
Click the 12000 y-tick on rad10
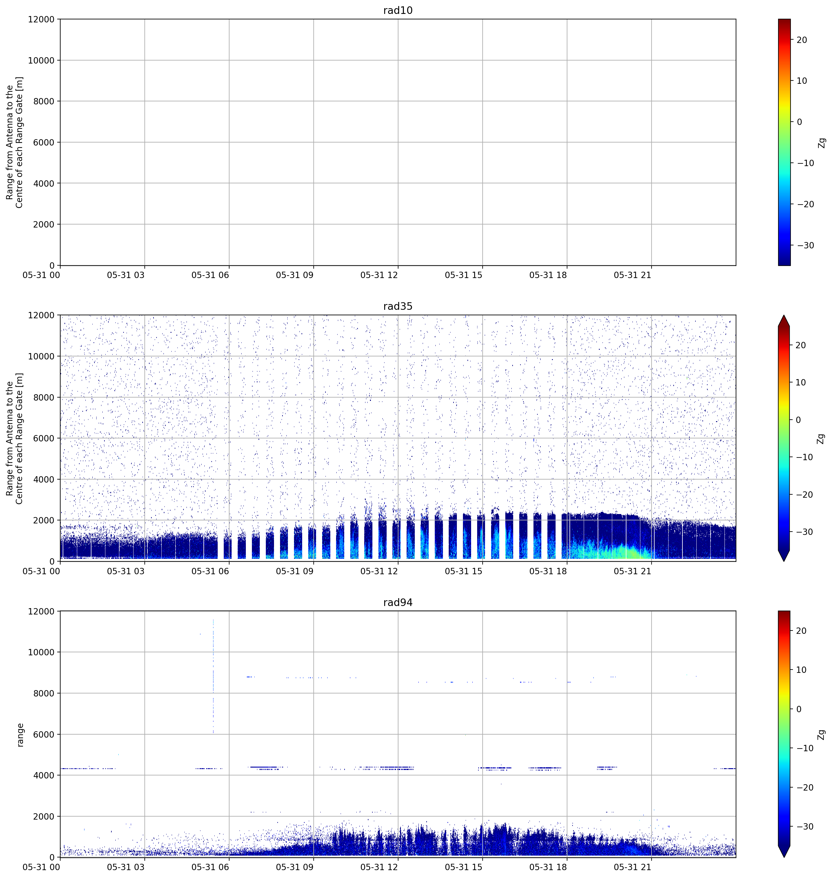[41, 19]
